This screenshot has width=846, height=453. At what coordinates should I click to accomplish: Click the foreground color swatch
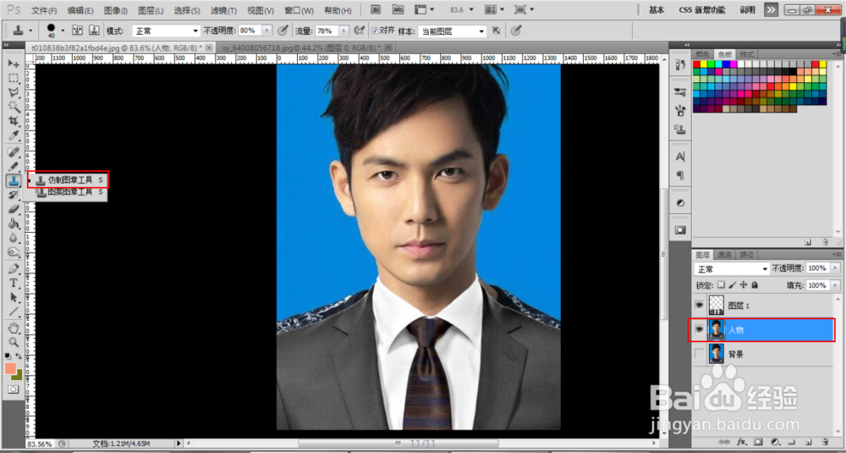pos(10,369)
